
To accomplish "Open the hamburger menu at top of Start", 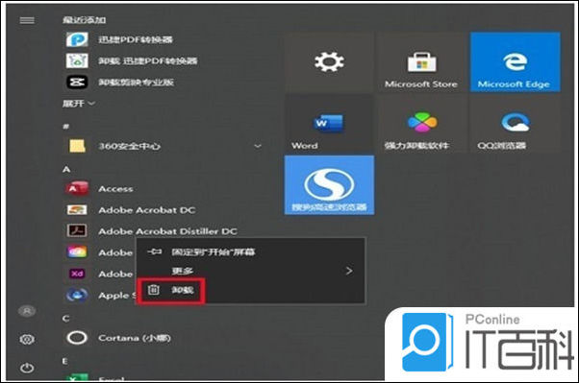I will 27,20.
